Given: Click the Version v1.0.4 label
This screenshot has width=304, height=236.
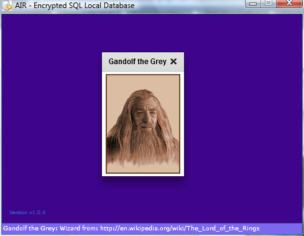Looking at the screenshot, I should pos(27,212).
